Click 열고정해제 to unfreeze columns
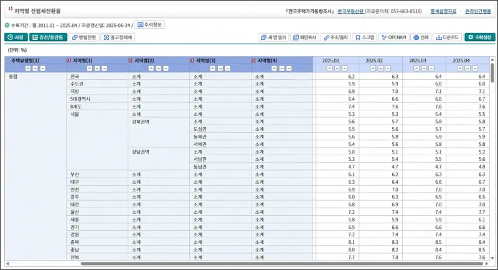Image resolution: width=498 pixels, height=270 pixels. pyautogui.click(x=118, y=37)
